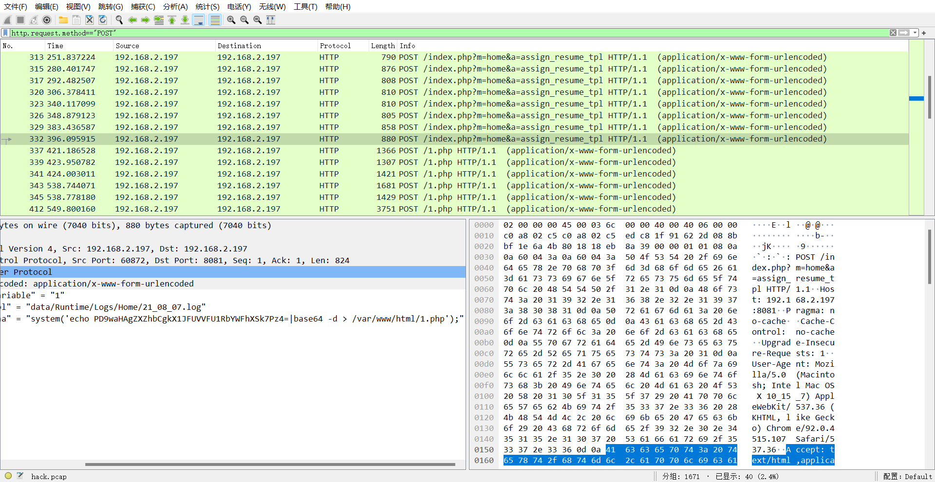The width and height of the screenshot is (935, 482).
Task: Sort by the Info column header
Action: pos(653,46)
